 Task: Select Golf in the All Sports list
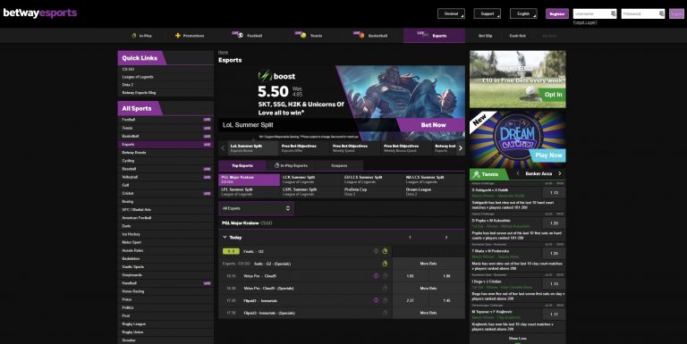pyautogui.click(x=165, y=185)
